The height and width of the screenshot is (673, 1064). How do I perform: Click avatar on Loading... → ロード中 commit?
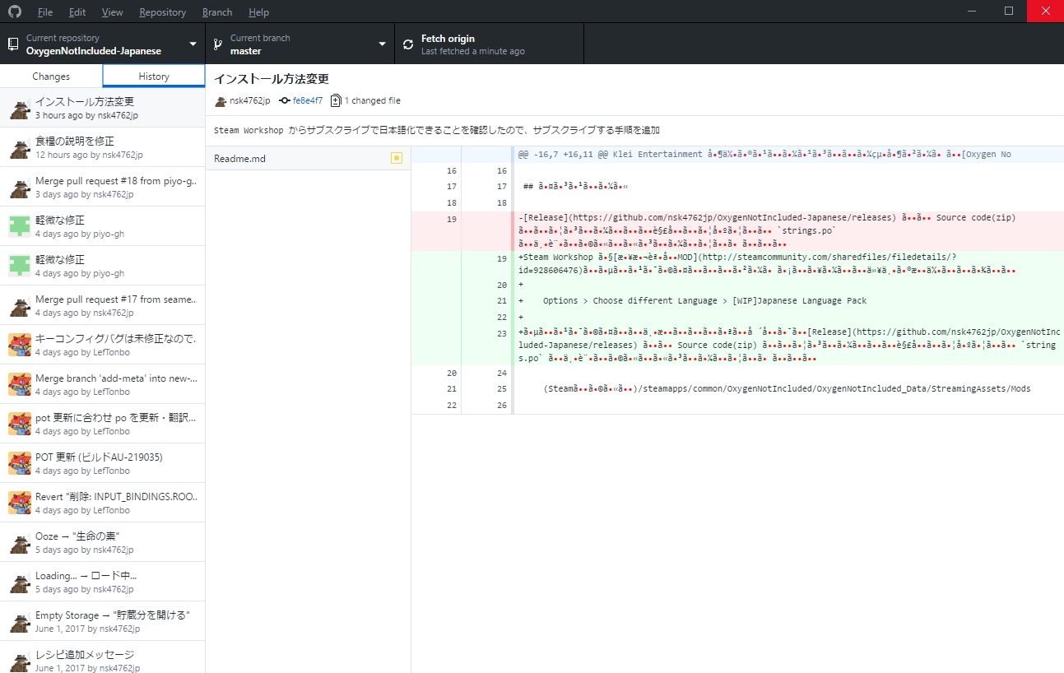[20, 582]
